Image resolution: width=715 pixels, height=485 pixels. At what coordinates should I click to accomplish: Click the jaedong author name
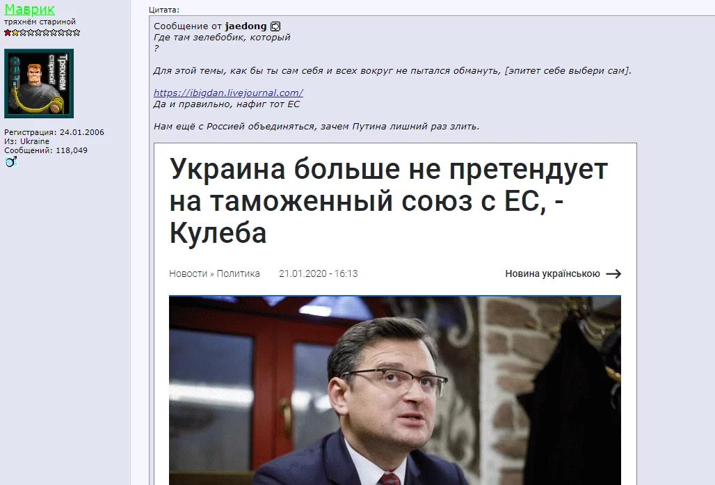[246, 26]
